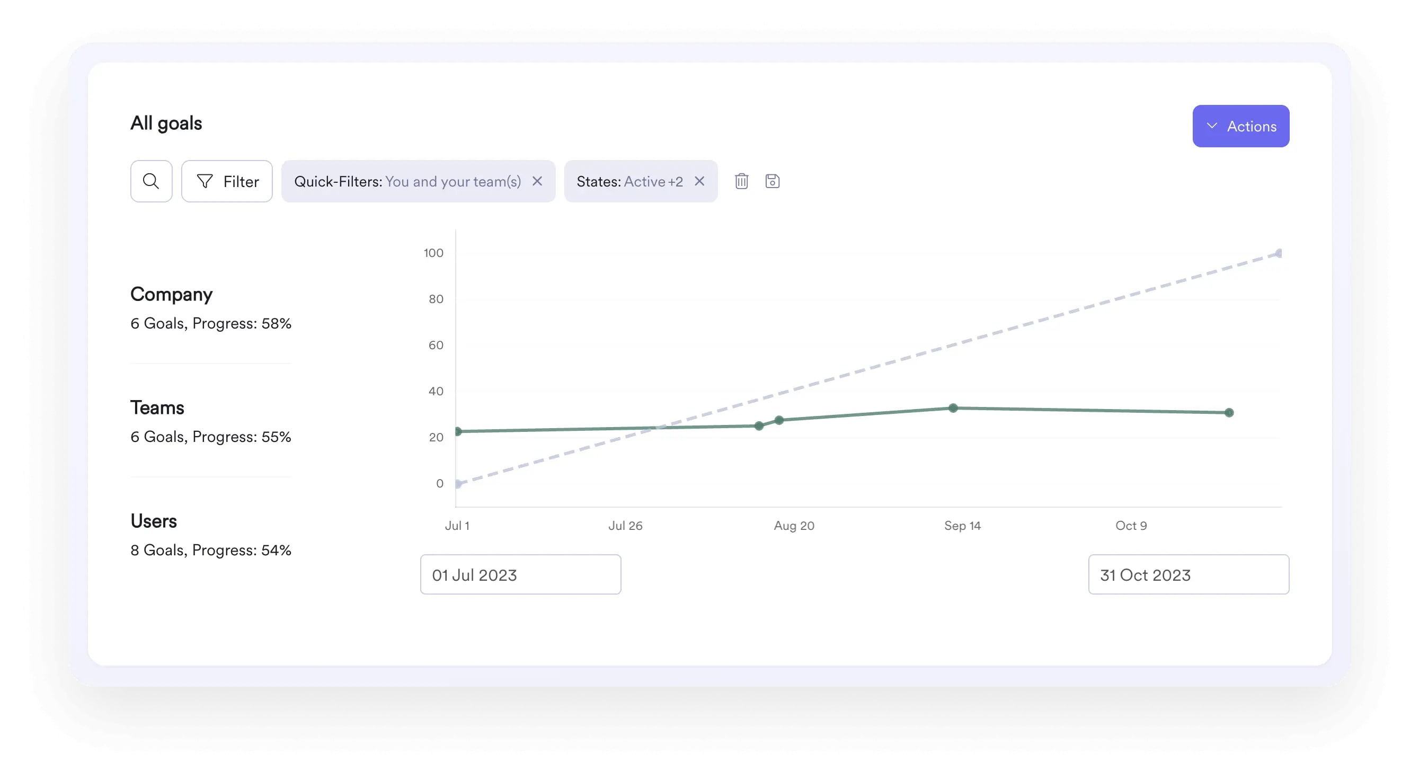
Task: Click the Filter funnel icon
Action: point(205,181)
